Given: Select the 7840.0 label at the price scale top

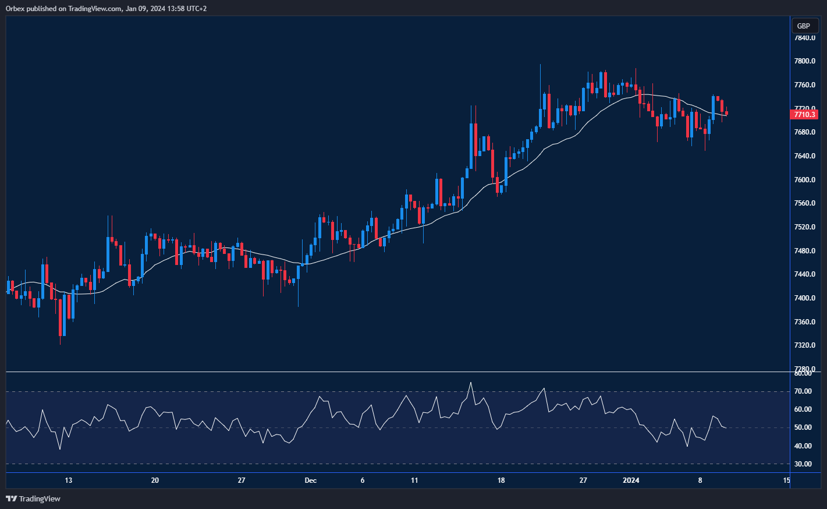Looking at the screenshot, I should pos(805,38).
